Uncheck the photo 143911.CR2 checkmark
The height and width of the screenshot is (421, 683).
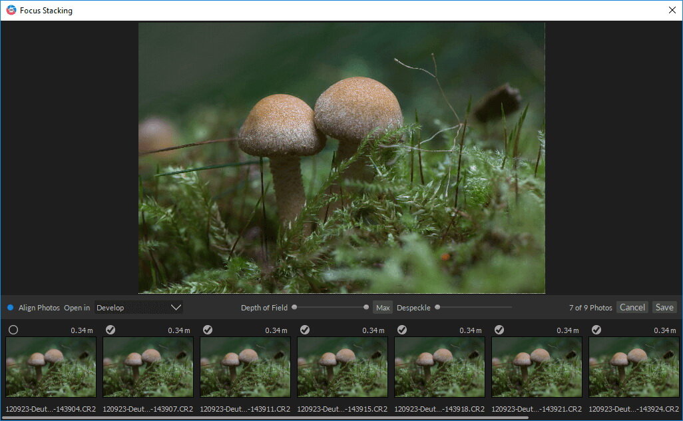click(208, 330)
